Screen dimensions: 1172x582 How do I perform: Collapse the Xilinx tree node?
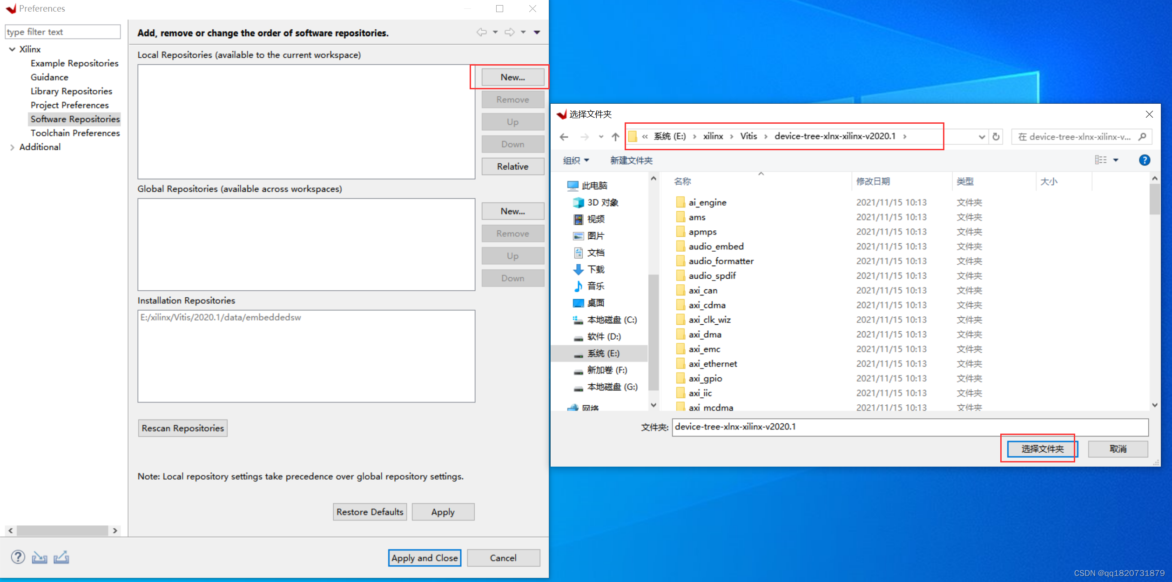[12, 49]
